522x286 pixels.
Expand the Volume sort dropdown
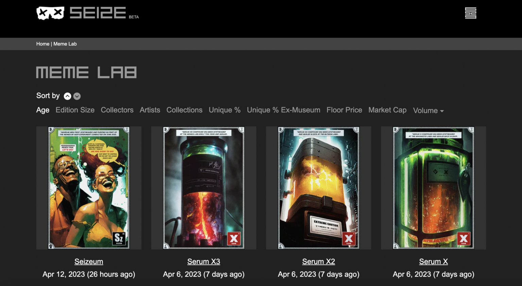pos(428,110)
